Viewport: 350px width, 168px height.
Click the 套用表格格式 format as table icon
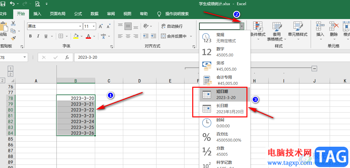pos(278,26)
